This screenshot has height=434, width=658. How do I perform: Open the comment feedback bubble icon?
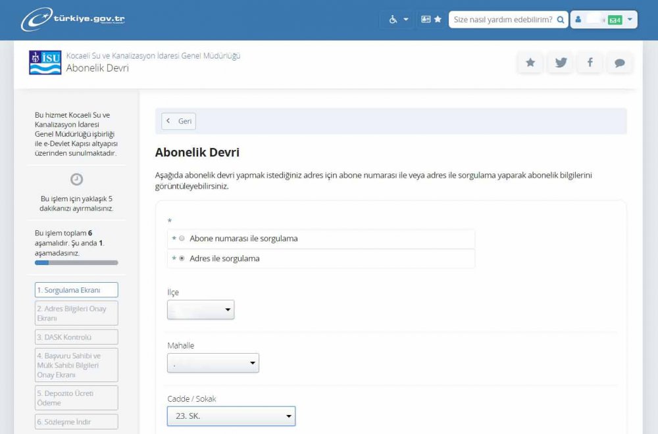click(x=619, y=62)
